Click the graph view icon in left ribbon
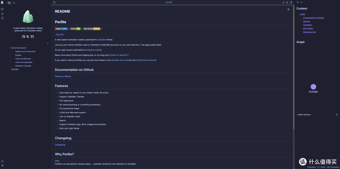The image size is (340, 169). [x=3, y=14]
